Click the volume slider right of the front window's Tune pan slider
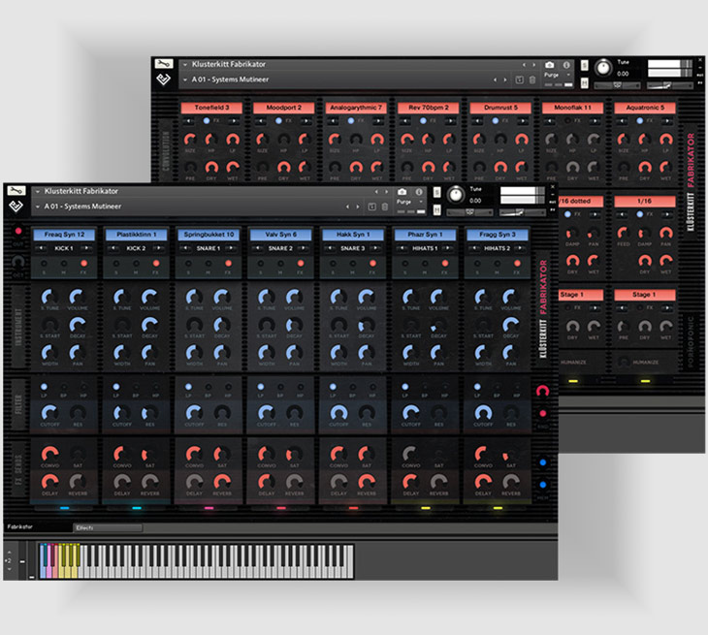Screen dimensions: 708x635 pos(522,212)
